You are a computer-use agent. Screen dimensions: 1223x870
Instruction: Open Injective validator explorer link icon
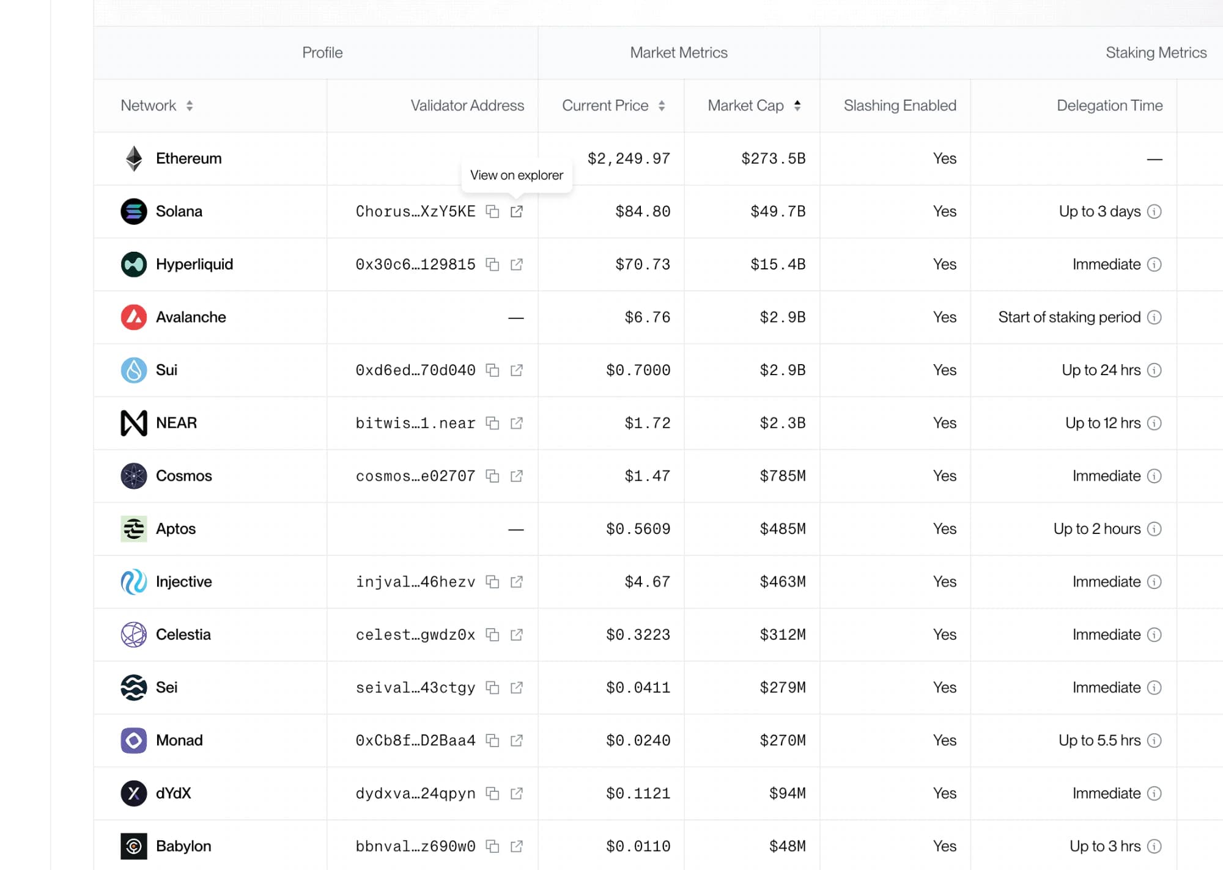click(x=517, y=582)
